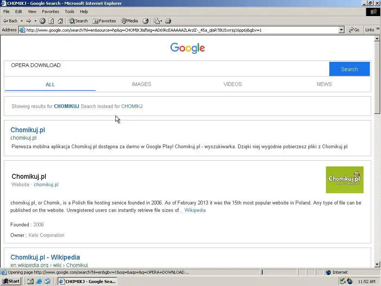
Task: Click the blue Search button
Action: pos(349,69)
